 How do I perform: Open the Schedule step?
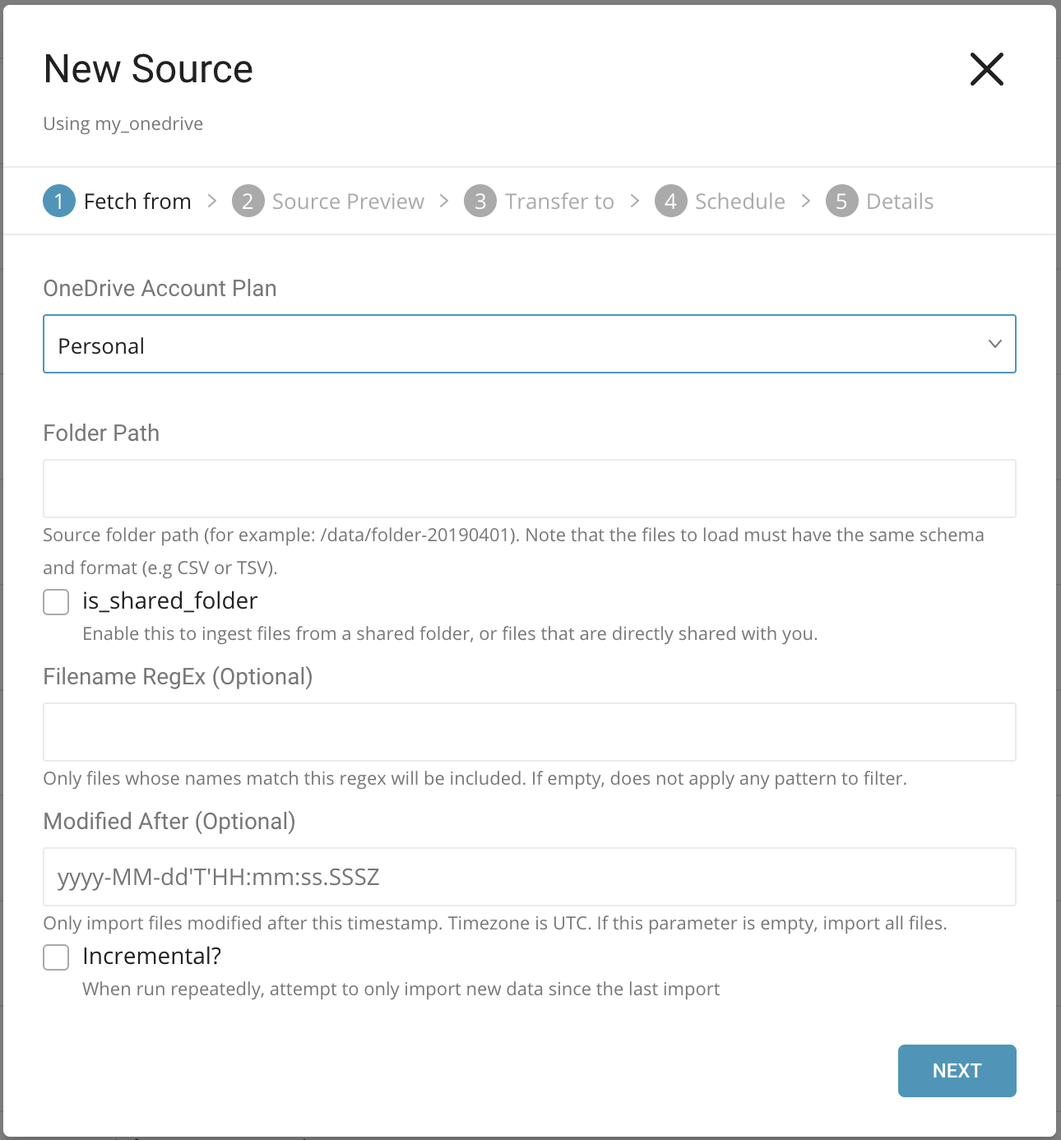tap(739, 202)
